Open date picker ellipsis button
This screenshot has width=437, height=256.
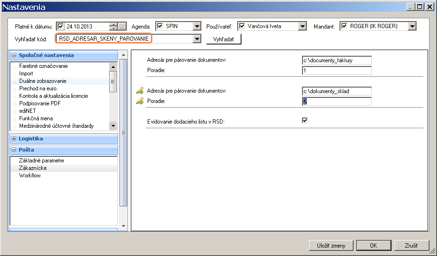tap(122, 26)
